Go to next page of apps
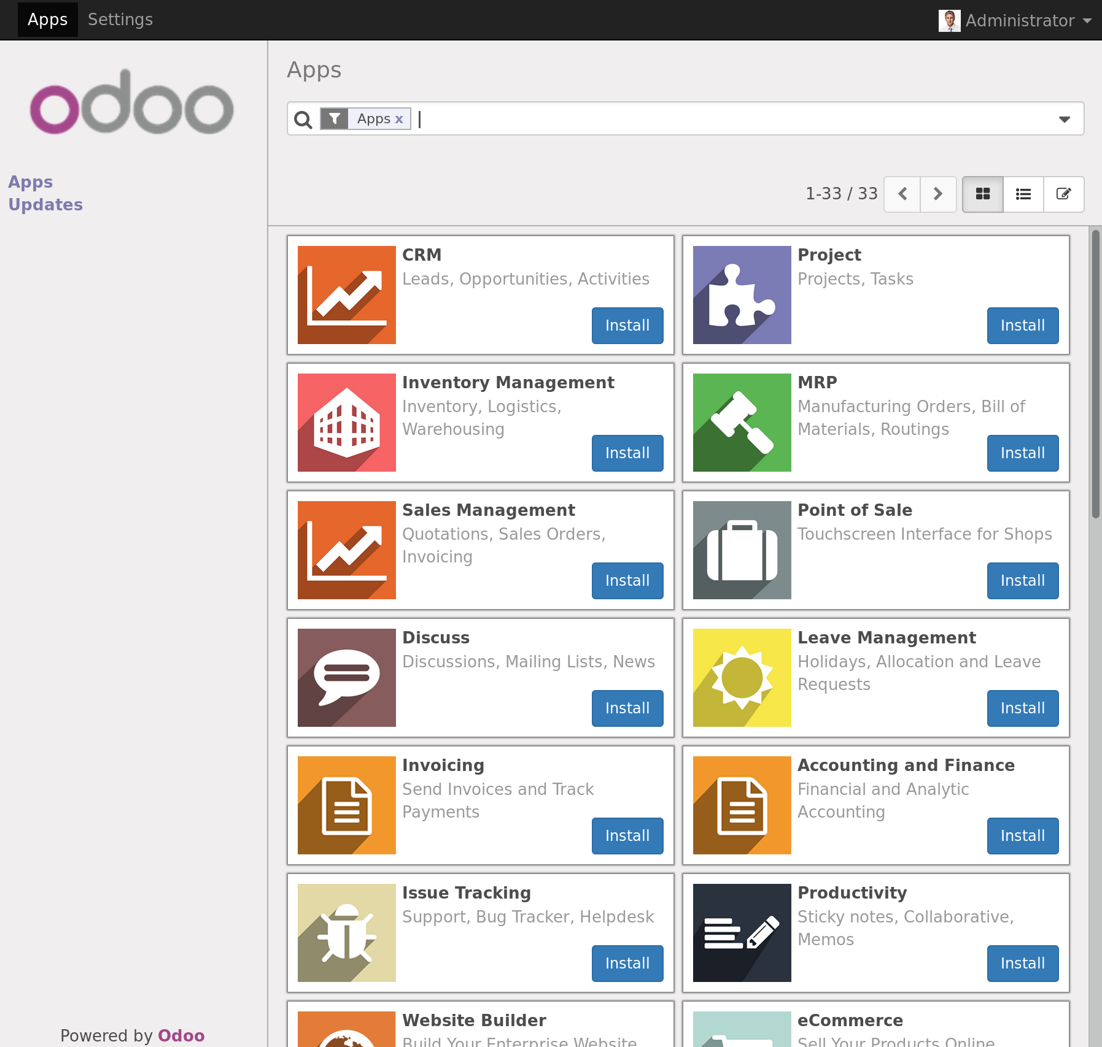Viewport: 1102px width, 1047px height. (x=937, y=194)
